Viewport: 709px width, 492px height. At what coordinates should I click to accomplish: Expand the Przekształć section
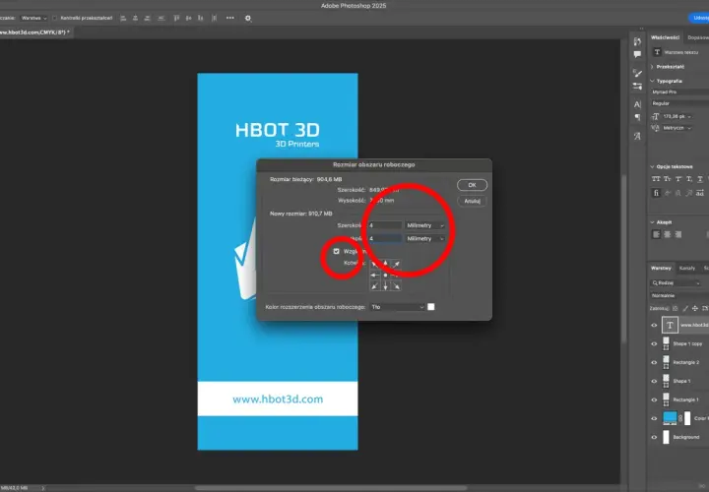click(652, 66)
